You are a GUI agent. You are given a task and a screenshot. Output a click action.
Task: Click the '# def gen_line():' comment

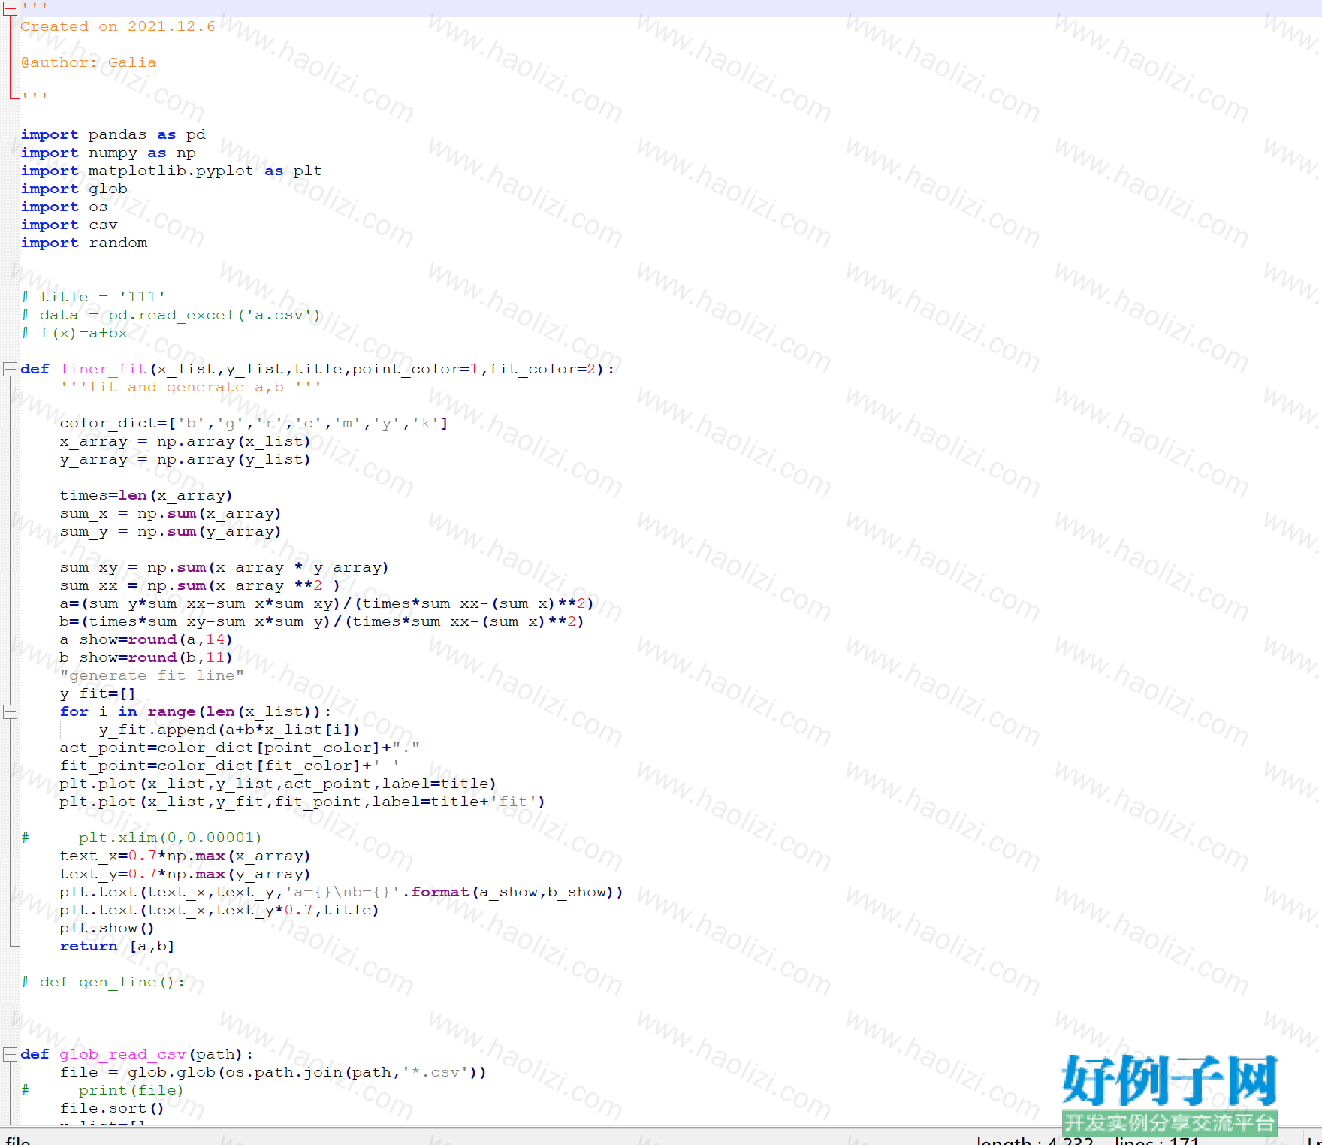click(103, 982)
